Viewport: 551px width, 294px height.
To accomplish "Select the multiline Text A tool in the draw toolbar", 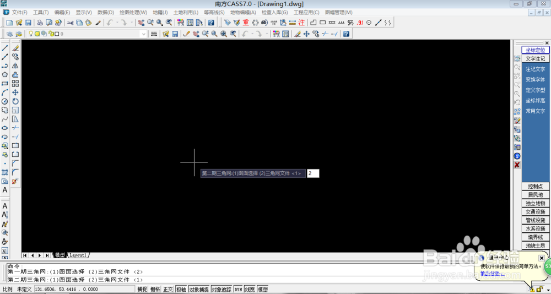I will pos(5,190).
